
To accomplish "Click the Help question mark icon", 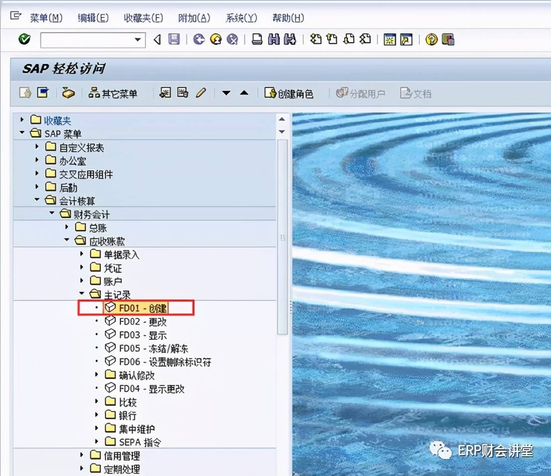I will tap(431, 40).
